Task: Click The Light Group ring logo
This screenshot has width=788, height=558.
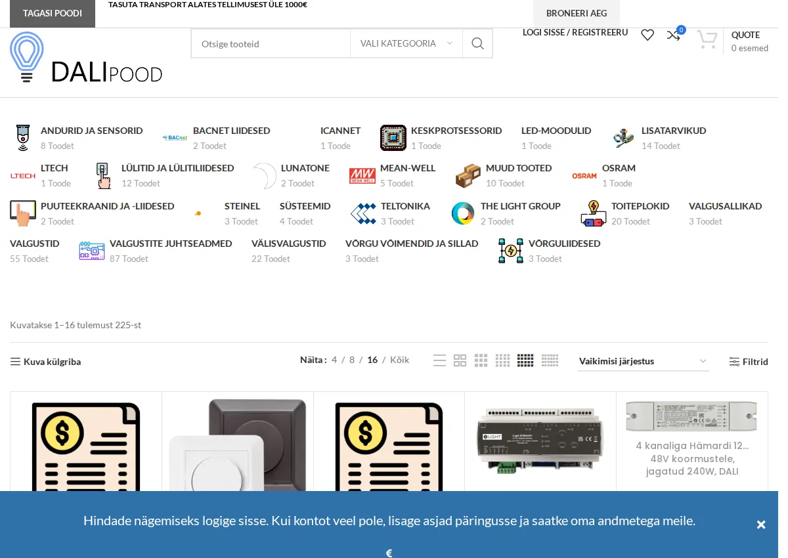Action: [x=463, y=213]
